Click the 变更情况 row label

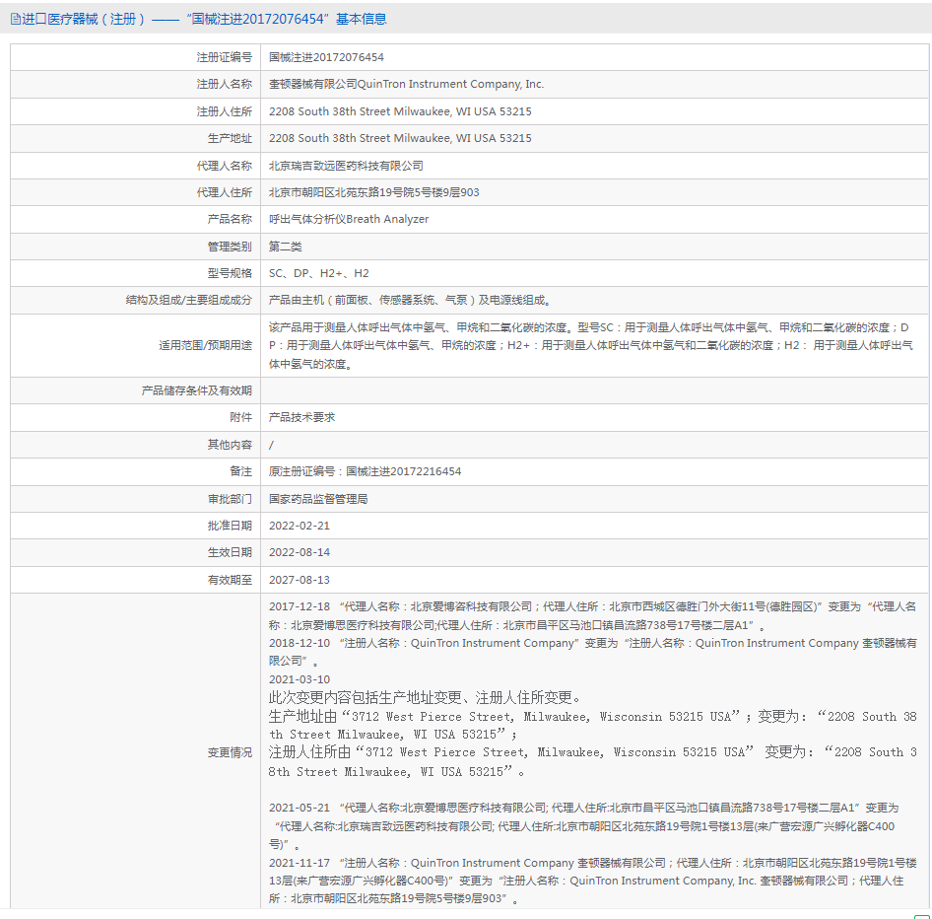(229, 752)
